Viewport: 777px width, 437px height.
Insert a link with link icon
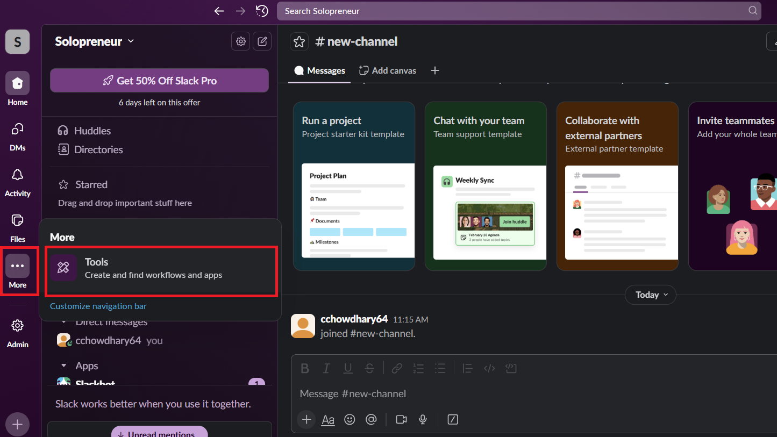tap(397, 368)
